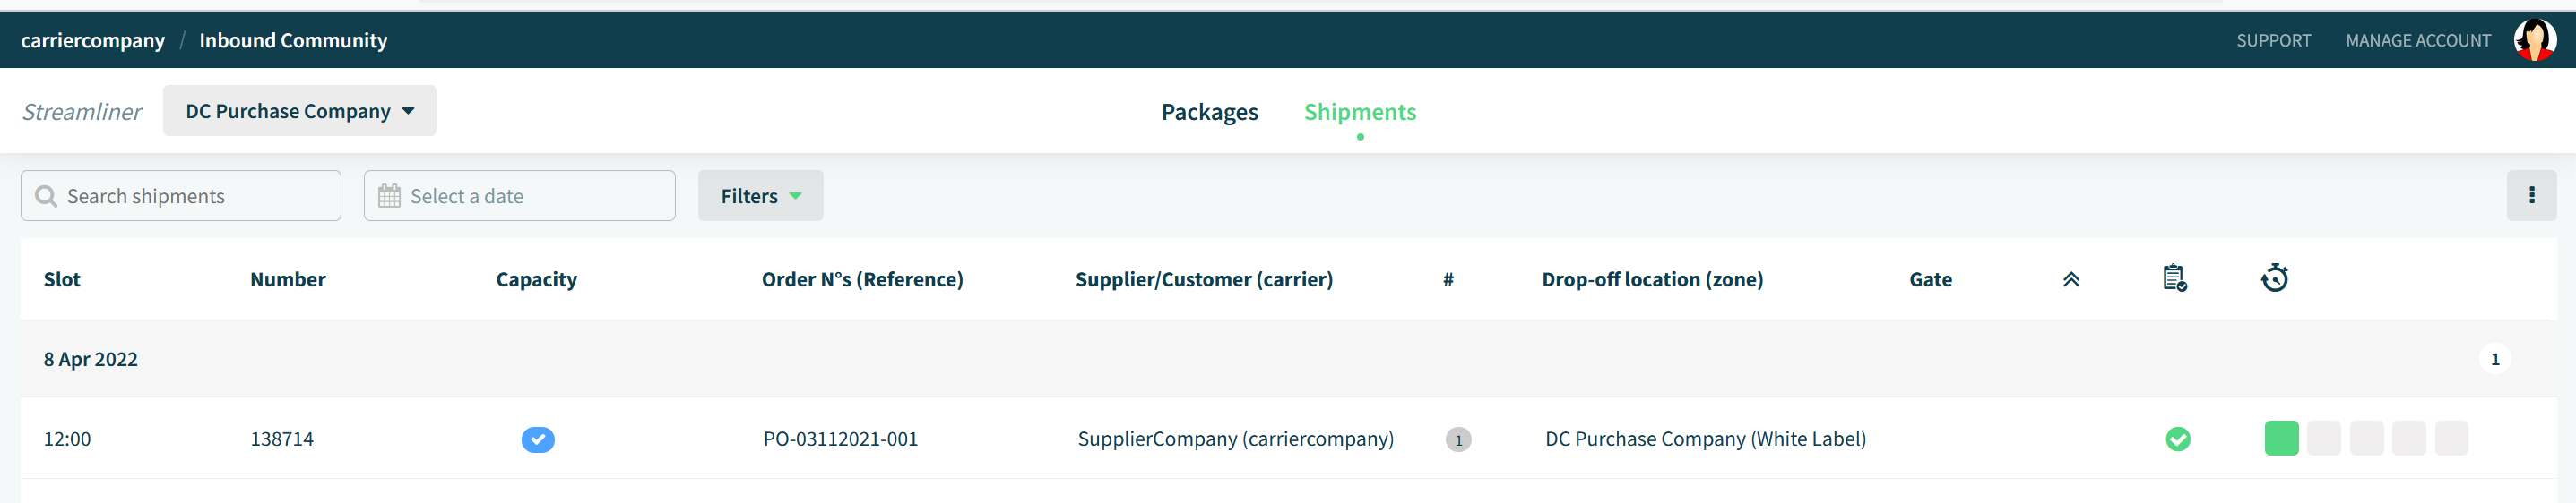The height and width of the screenshot is (503, 2576).
Task: Click the stopwatch timer column icon
Action: 2274,277
